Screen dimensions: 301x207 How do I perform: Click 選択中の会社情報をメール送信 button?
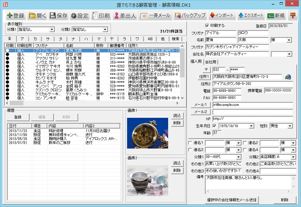click(x=232, y=200)
